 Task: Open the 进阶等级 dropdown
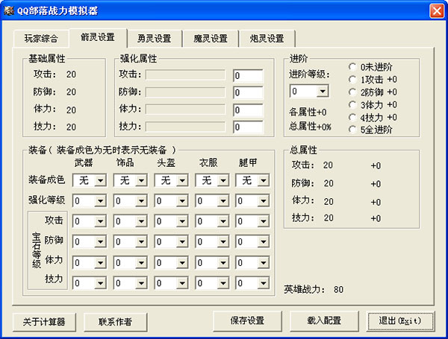point(309,91)
